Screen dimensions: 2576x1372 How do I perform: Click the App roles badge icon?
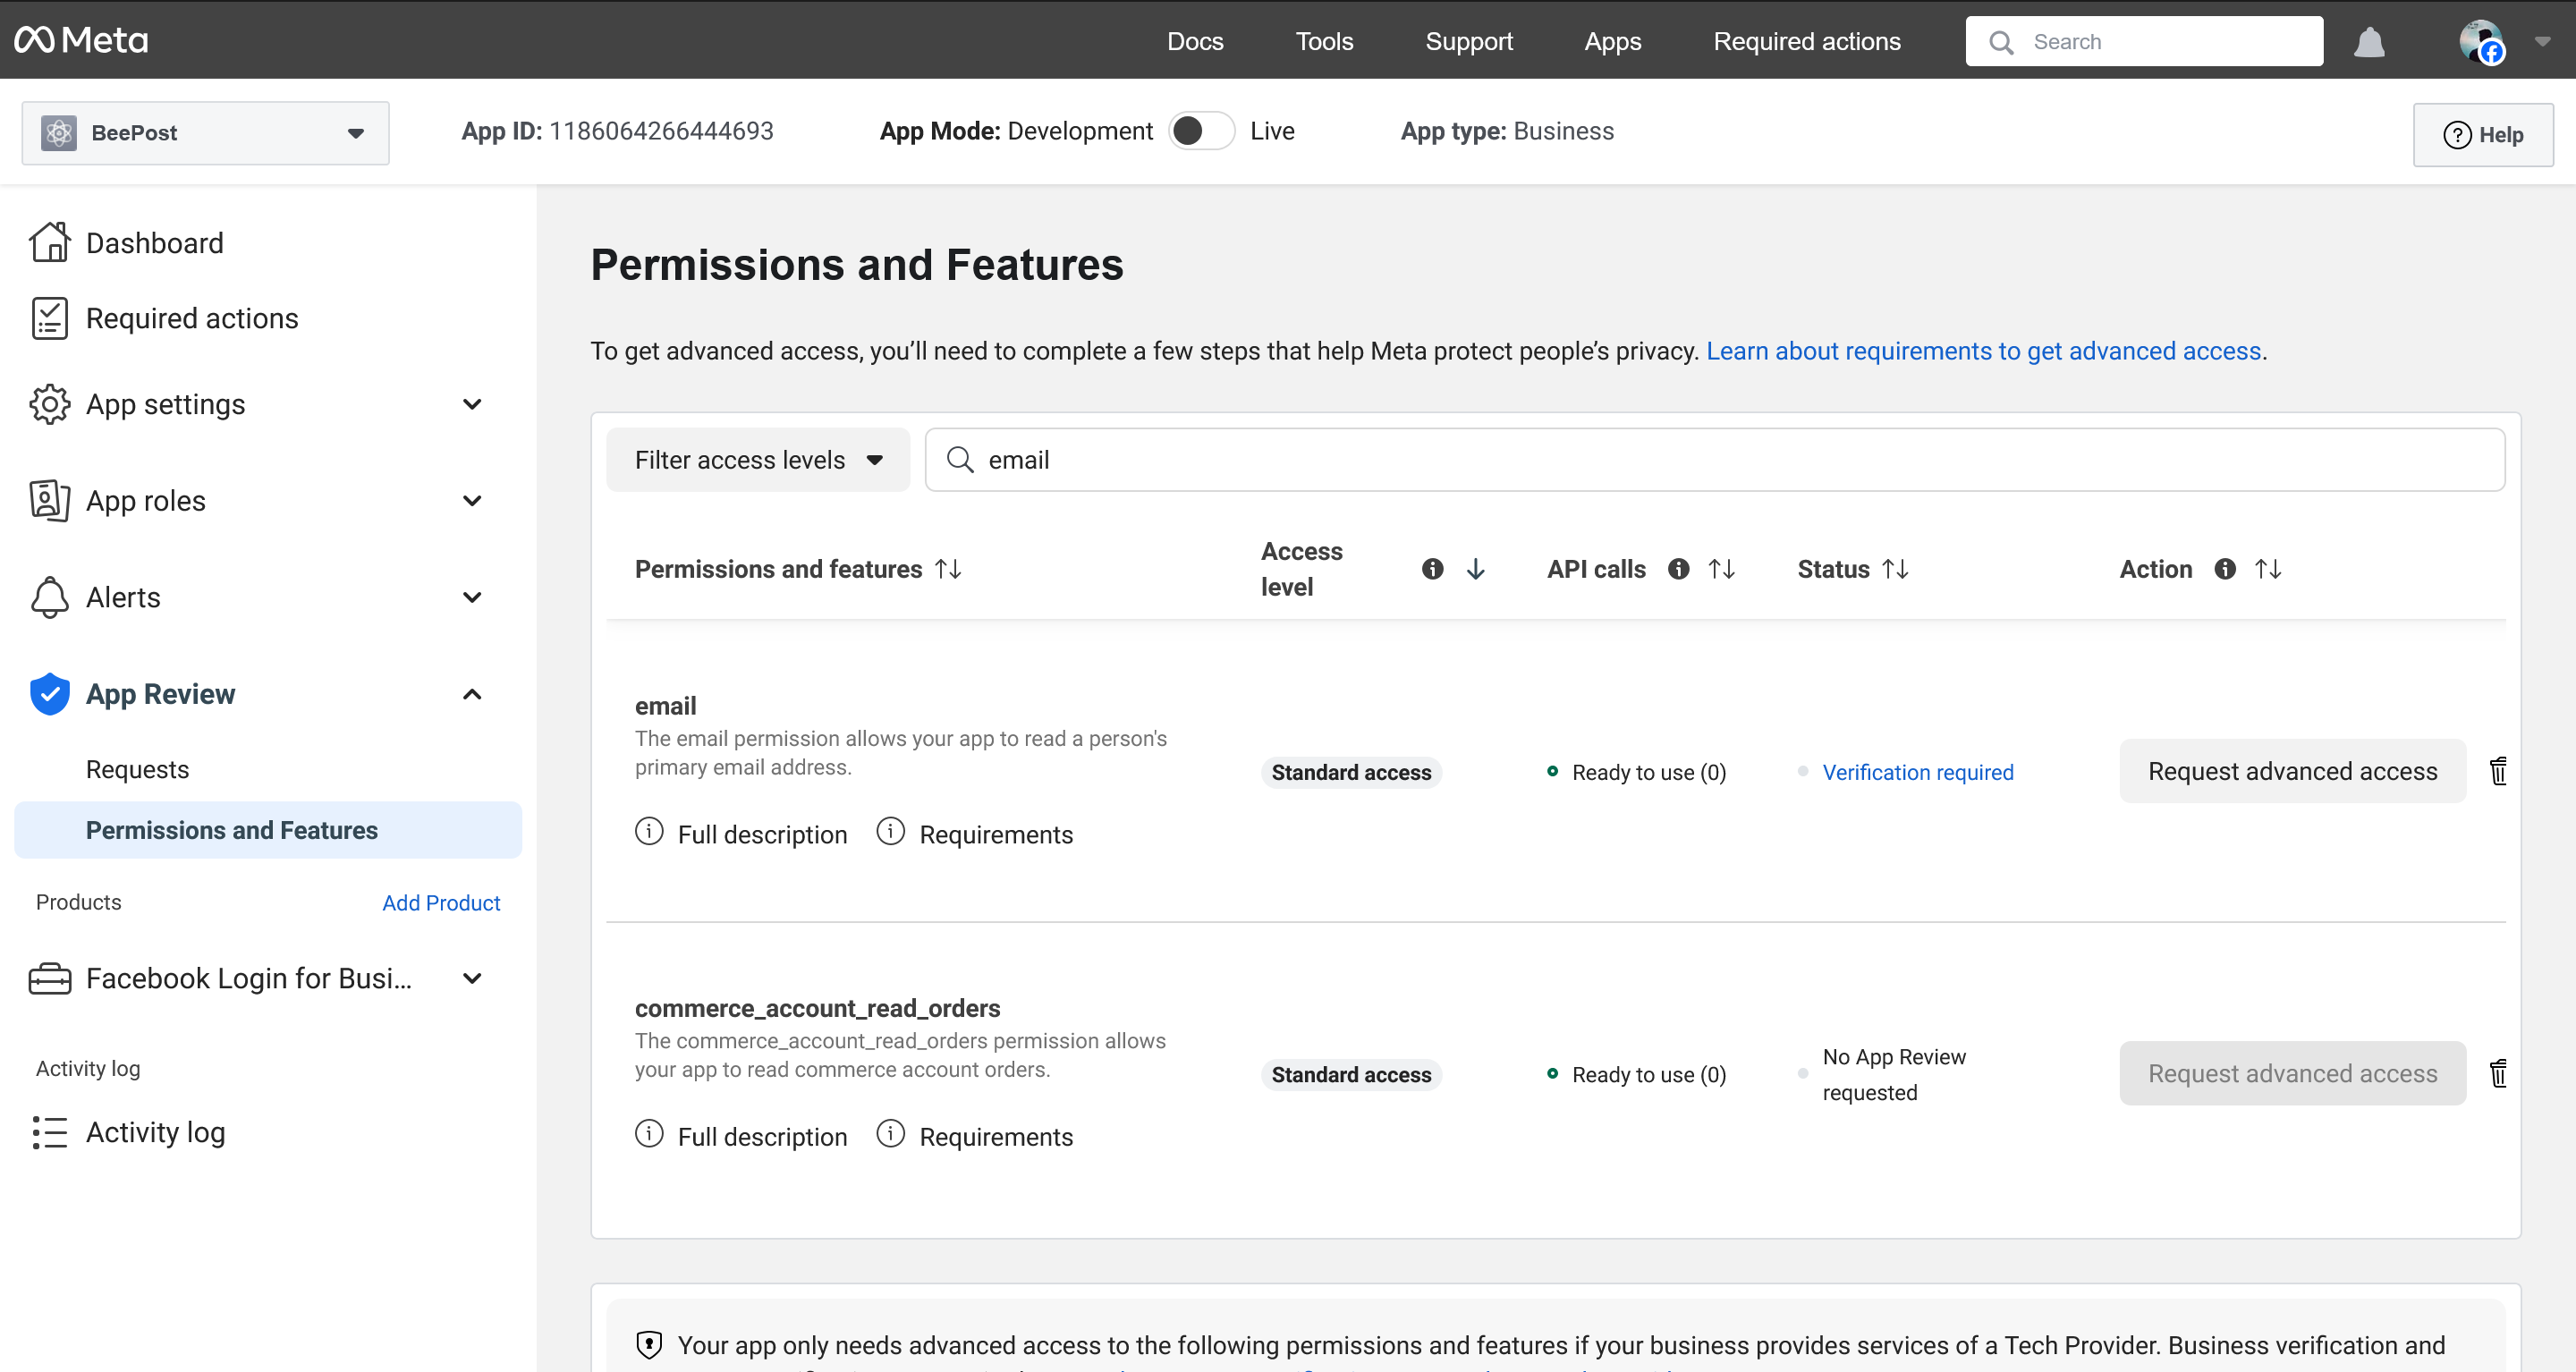pos(49,500)
